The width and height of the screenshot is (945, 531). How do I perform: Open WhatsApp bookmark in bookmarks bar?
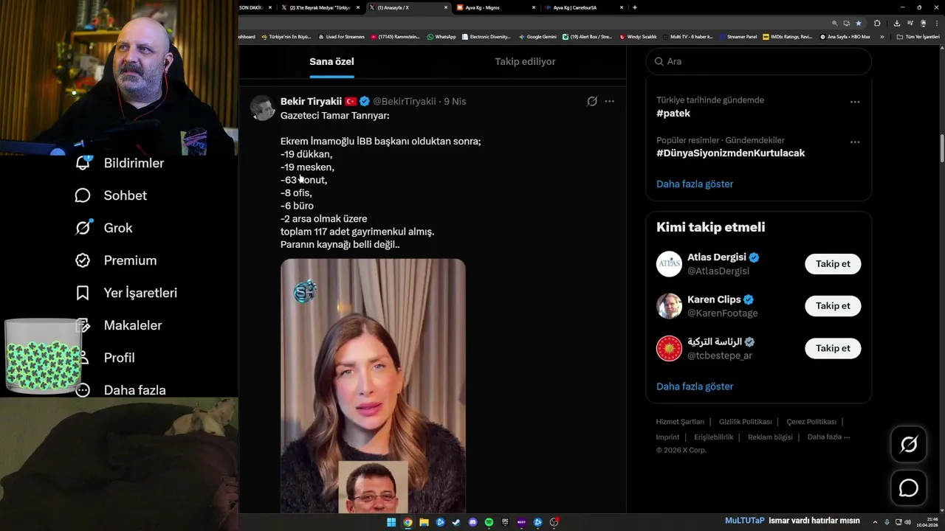(x=441, y=37)
